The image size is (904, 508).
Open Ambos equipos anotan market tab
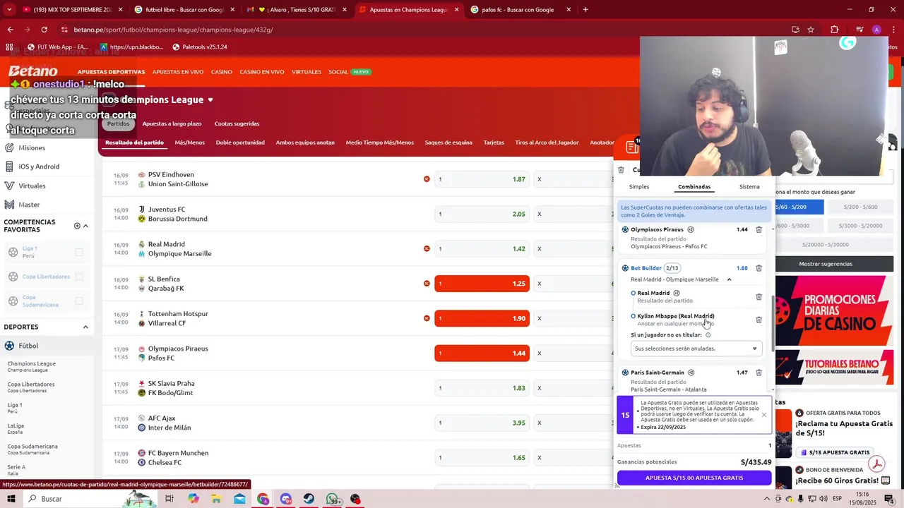(x=305, y=143)
